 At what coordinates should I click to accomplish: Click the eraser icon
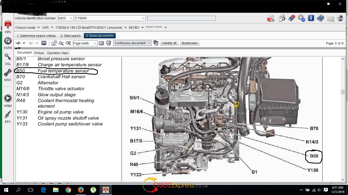(x=291, y=18)
